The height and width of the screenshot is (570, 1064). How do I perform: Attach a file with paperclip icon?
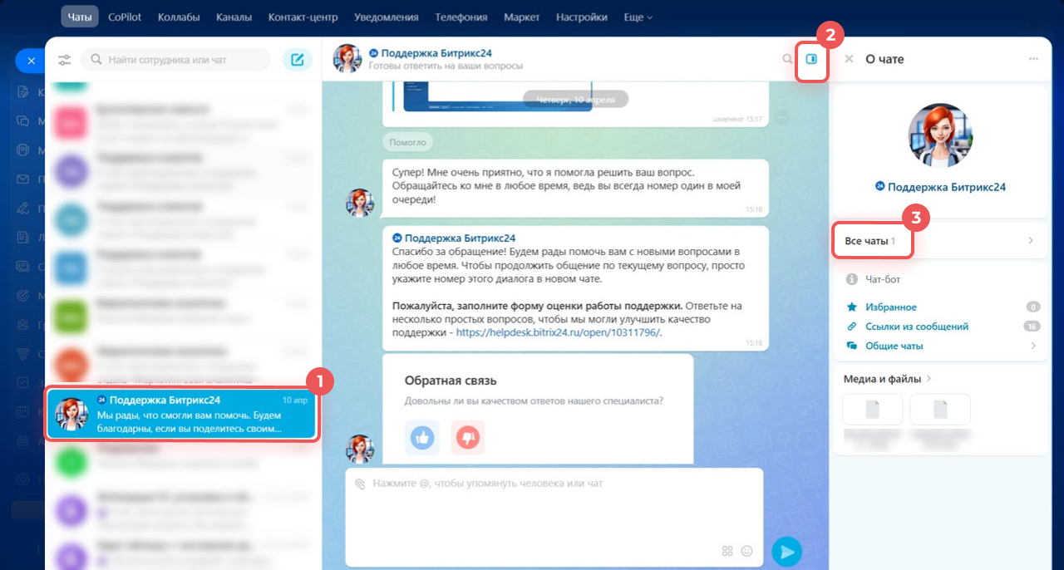[x=360, y=484]
